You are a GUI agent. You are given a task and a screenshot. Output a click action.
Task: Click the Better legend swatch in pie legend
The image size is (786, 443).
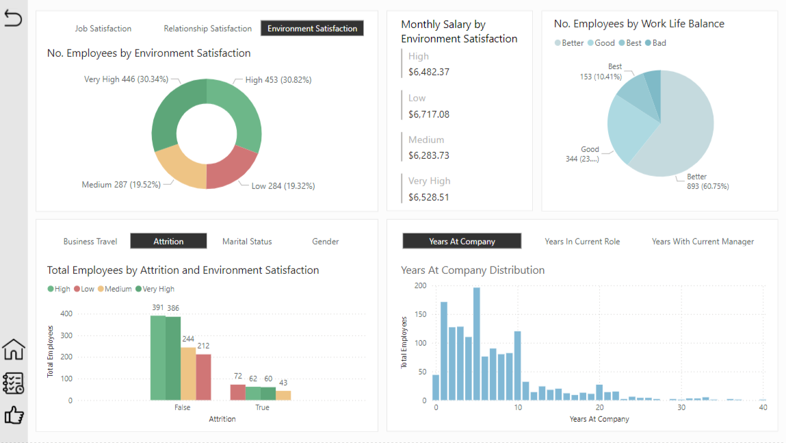click(x=558, y=43)
